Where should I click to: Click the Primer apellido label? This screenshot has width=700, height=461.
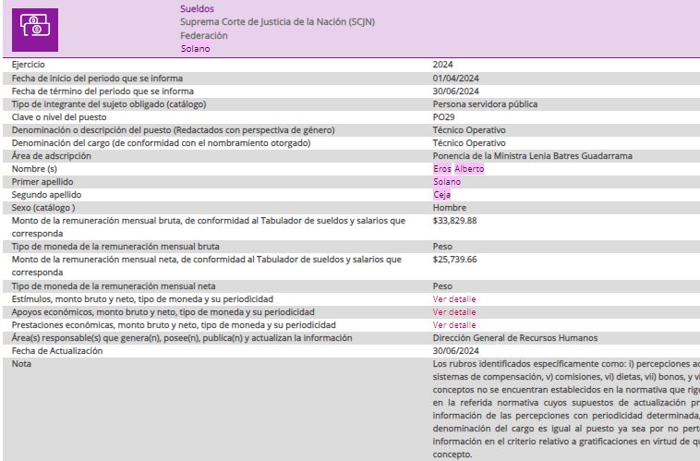click(42, 182)
